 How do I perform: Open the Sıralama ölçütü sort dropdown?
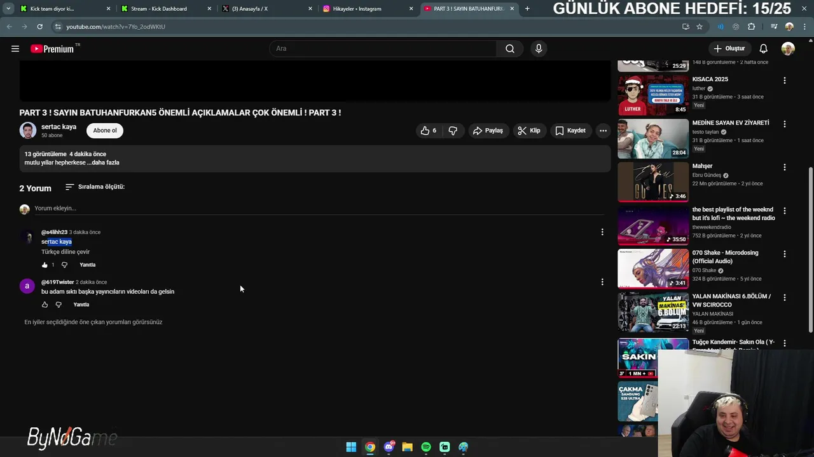95,187
